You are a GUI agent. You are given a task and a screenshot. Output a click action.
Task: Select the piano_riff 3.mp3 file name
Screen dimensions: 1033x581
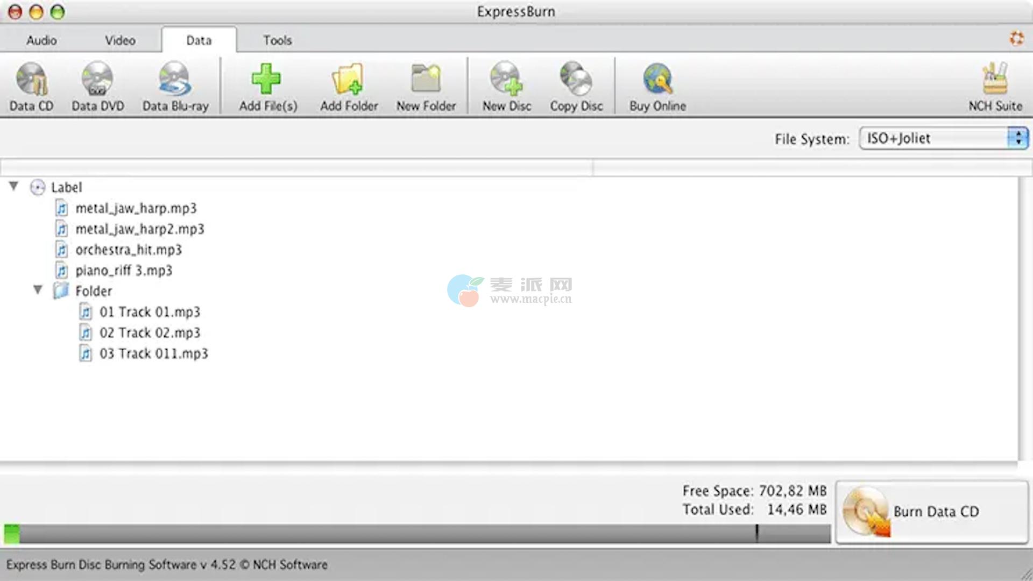coord(124,271)
